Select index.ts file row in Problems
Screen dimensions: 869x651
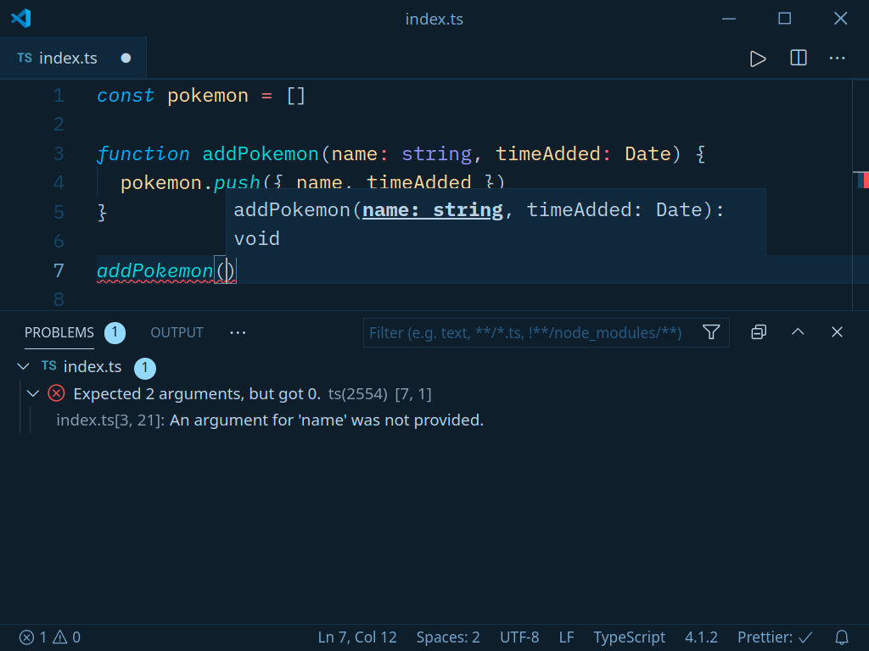tap(434, 366)
